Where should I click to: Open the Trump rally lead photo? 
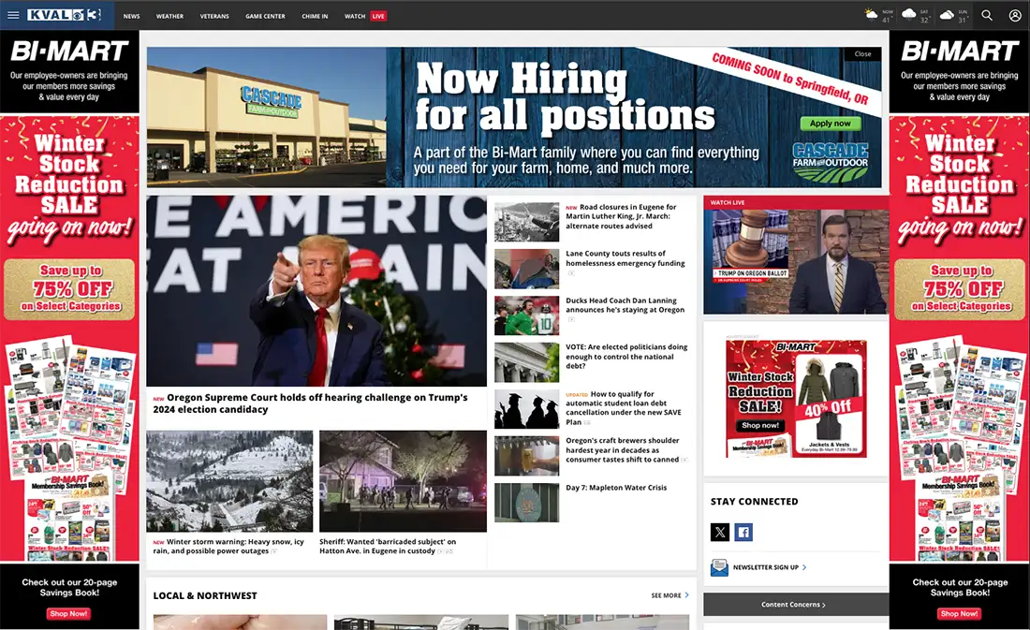[316, 290]
